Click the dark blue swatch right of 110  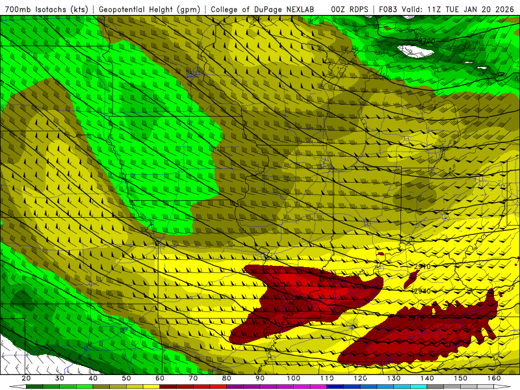335,387
